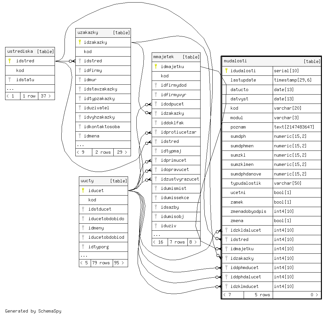327x317 pixels.
Task: Click the yellow primary key icon beside idzakazky in uzakazky
Action: coord(80,42)
